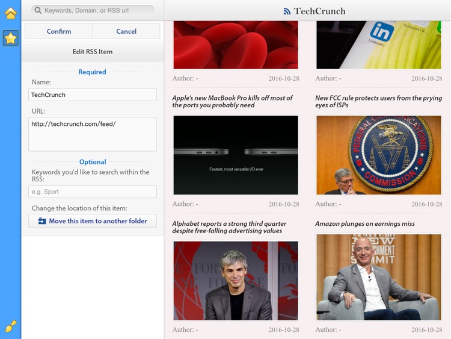Click the date under LinkedIn article
Viewport: 451px width, 339px height.
pos(426,79)
